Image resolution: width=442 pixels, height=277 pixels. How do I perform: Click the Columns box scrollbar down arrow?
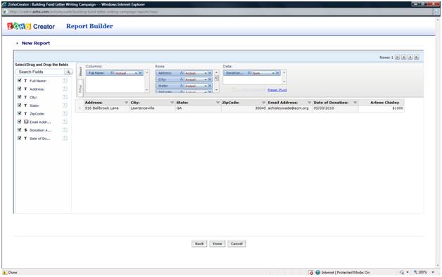(x=147, y=90)
